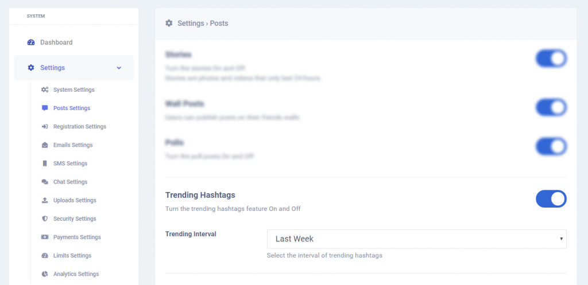Open Payments Settings in sidebar
The width and height of the screenshot is (588, 285).
click(x=77, y=237)
